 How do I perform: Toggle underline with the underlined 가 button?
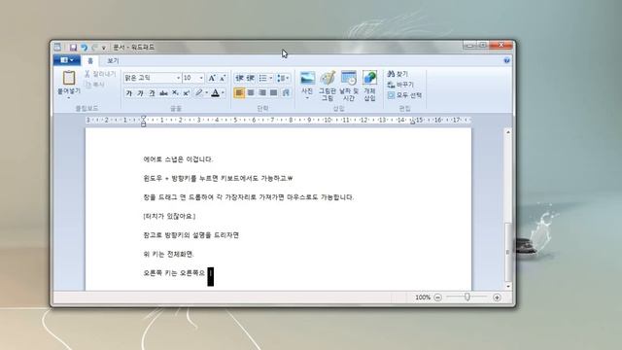click(x=152, y=93)
